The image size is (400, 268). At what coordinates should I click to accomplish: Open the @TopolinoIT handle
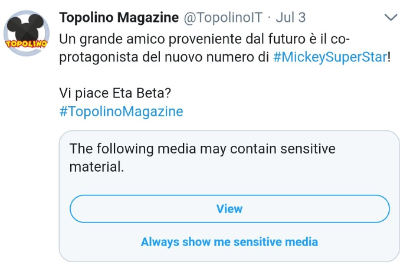[223, 18]
